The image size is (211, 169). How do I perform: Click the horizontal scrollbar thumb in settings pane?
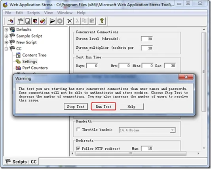pos(131,154)
